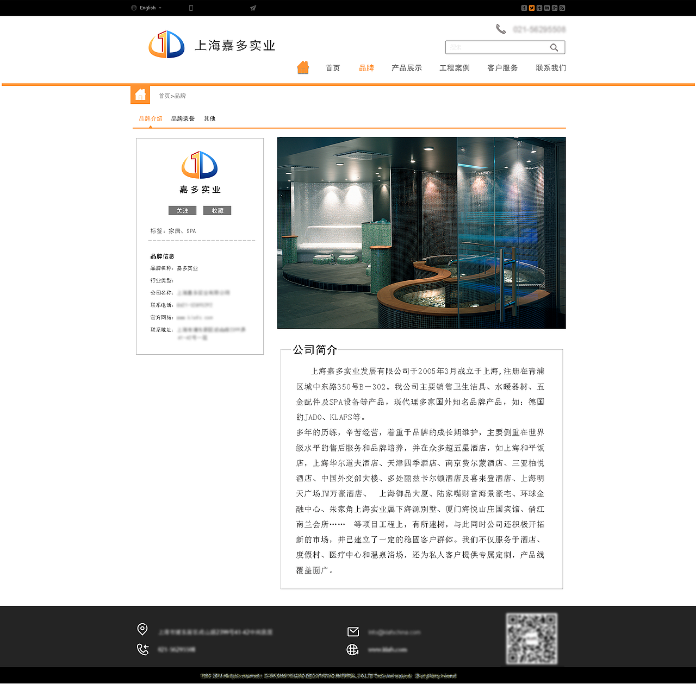Click the magnifier icon to search
696x684 pixels.
pos(554,47)
